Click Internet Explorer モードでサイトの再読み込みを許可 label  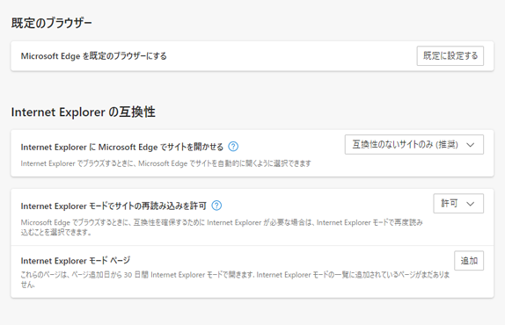pyautogui.click(x=113, y=206)
